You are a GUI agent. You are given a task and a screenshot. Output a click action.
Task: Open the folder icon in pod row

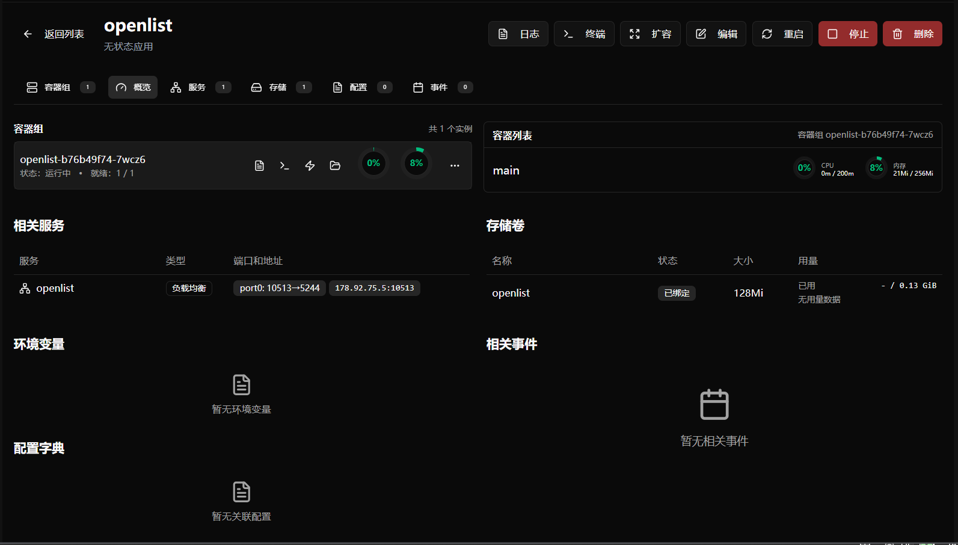coord(335,165)
